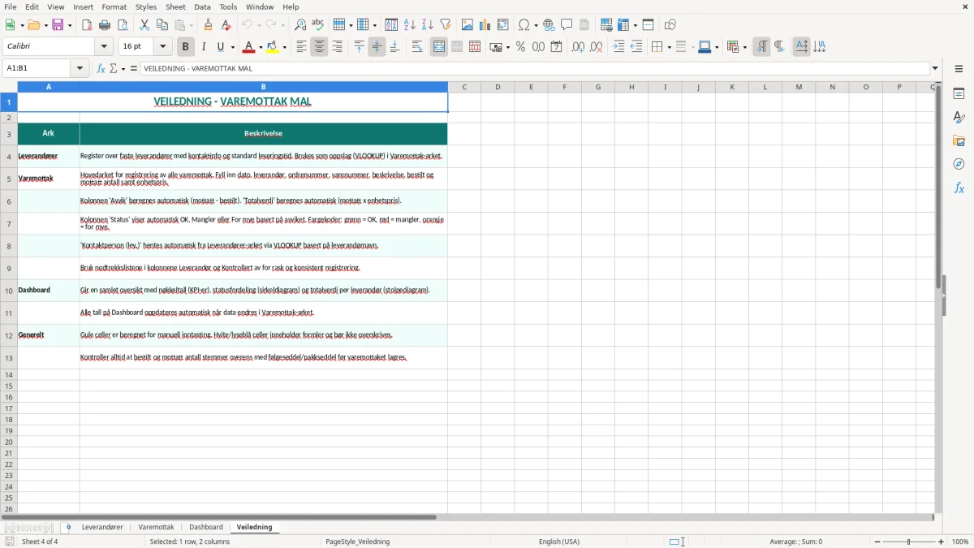974x548 pixels.
Task: Click the zoom slider
Action: [908, 542]
